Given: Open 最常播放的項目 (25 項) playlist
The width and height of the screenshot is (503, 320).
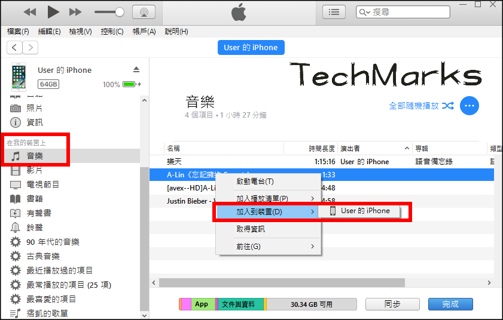Looking at the screenshot, I should point(69,285).
